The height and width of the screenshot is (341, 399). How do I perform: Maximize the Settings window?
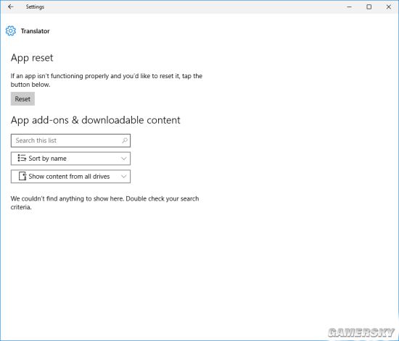369,7
